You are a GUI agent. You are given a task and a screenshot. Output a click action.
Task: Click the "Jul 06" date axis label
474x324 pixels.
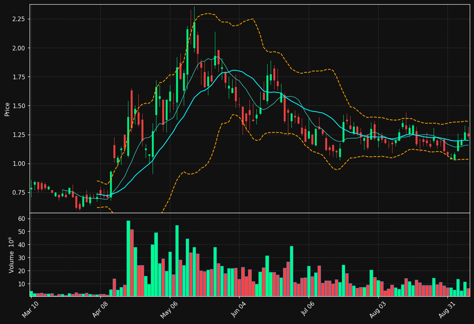click(x=309, y=310)
